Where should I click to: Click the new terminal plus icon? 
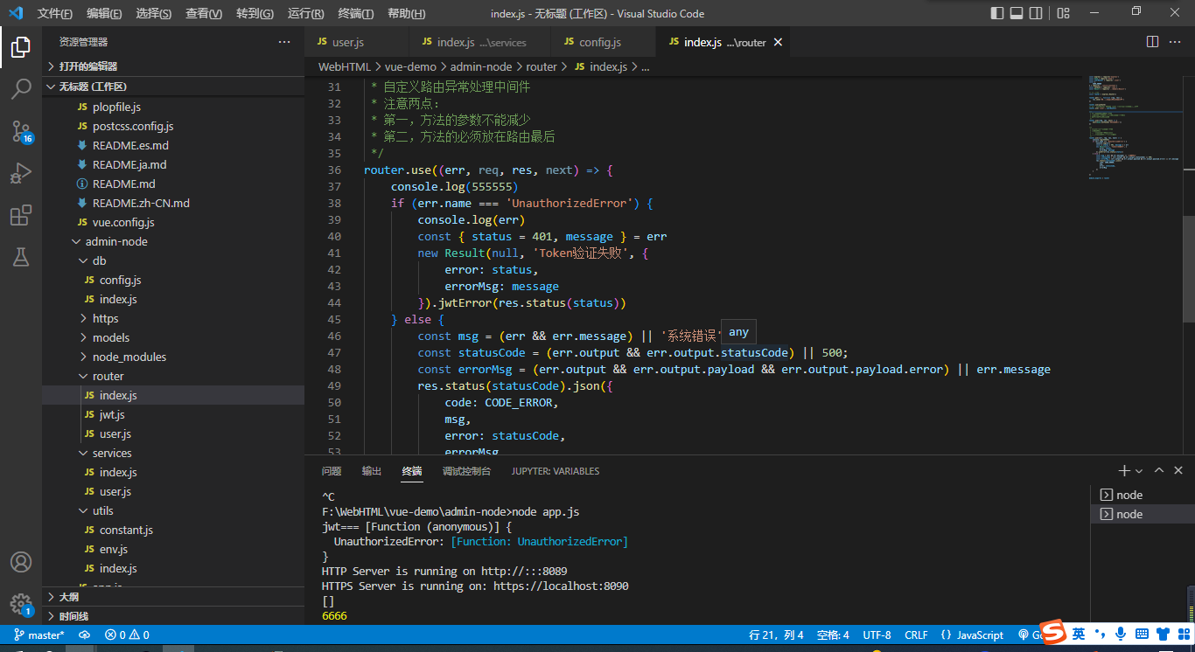point(1124,471)
